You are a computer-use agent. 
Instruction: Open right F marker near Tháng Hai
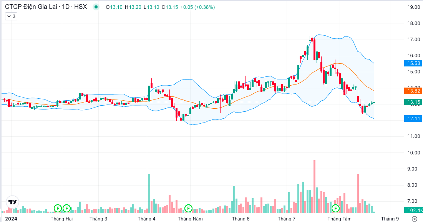66,208
